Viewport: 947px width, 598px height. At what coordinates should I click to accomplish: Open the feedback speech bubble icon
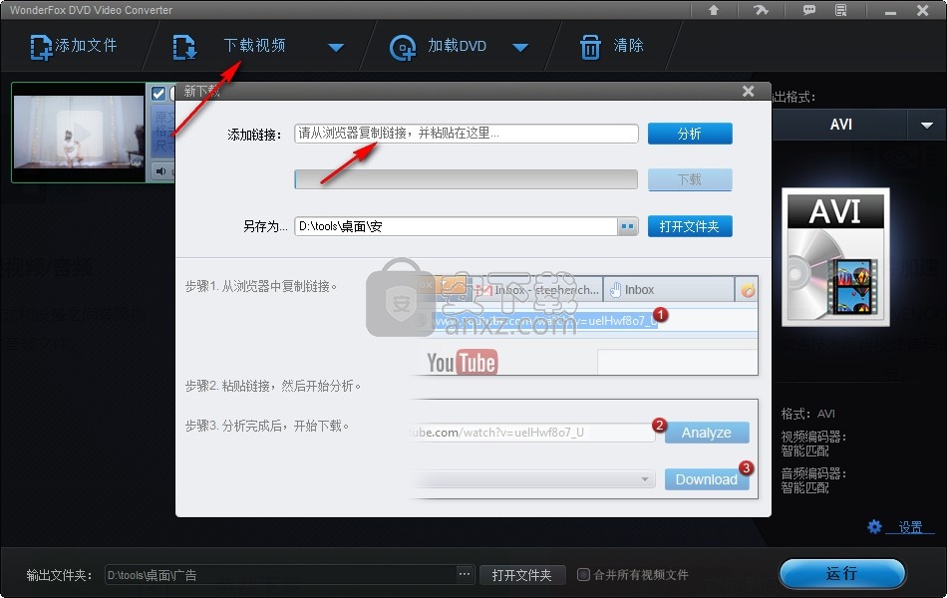click(808, 10)
